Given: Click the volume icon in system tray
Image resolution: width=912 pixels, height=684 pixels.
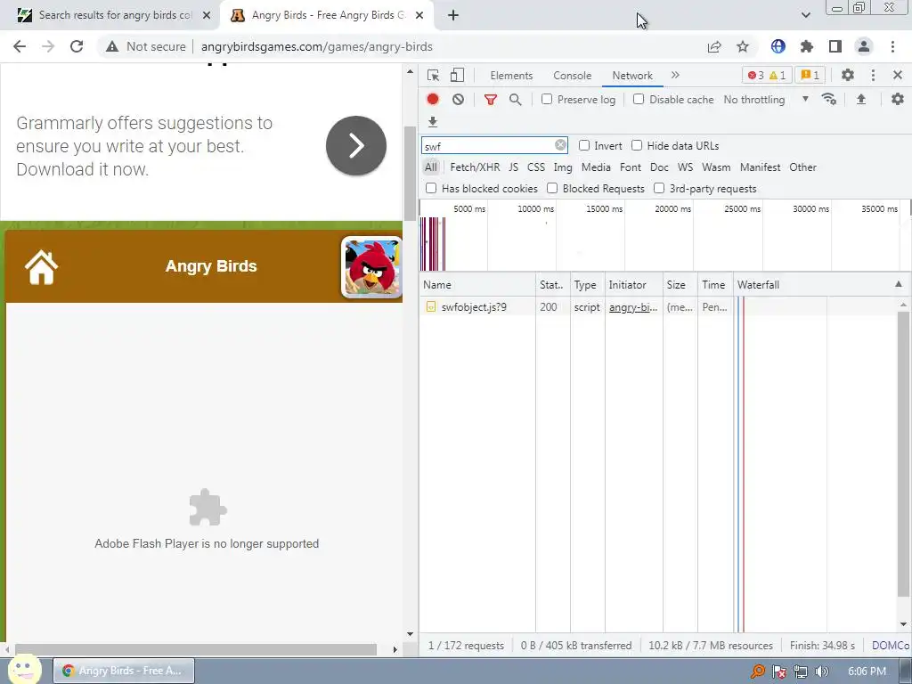Looking at the screenshot, I should (821, 672).
